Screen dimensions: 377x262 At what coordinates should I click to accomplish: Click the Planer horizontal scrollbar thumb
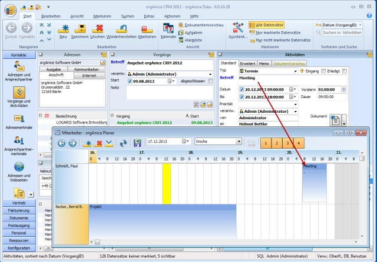tap(97, 241)
